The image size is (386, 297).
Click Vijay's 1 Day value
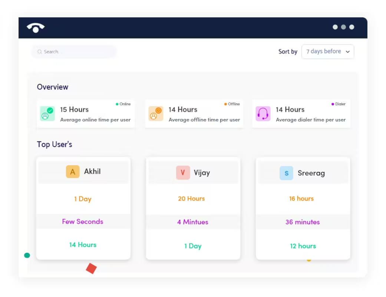tap(193, 246)
